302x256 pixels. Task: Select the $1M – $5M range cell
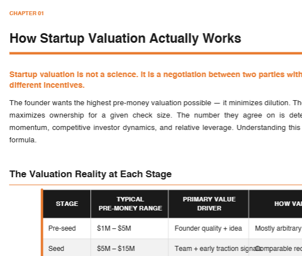tap(130, 228)
